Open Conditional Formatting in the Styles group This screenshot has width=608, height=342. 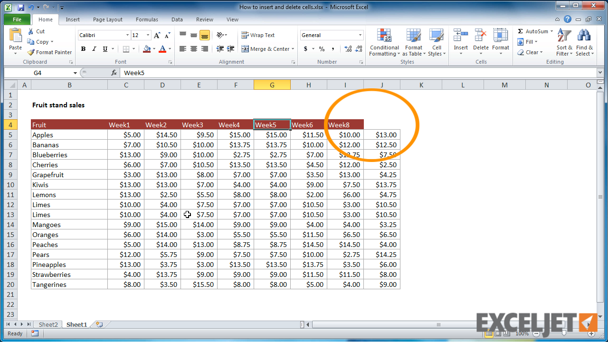click(x=384, y=42)
